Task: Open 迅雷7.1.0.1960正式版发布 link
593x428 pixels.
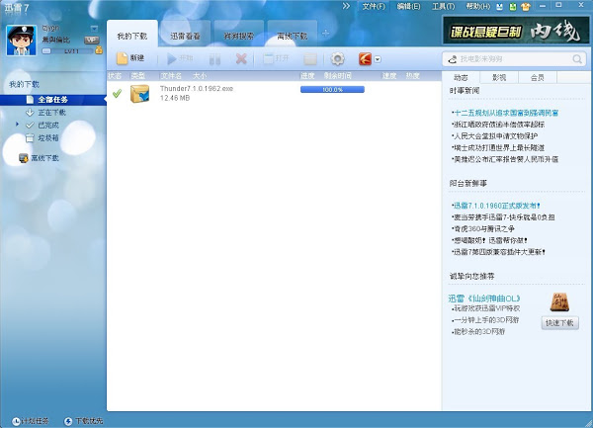Action: point(496,206)
